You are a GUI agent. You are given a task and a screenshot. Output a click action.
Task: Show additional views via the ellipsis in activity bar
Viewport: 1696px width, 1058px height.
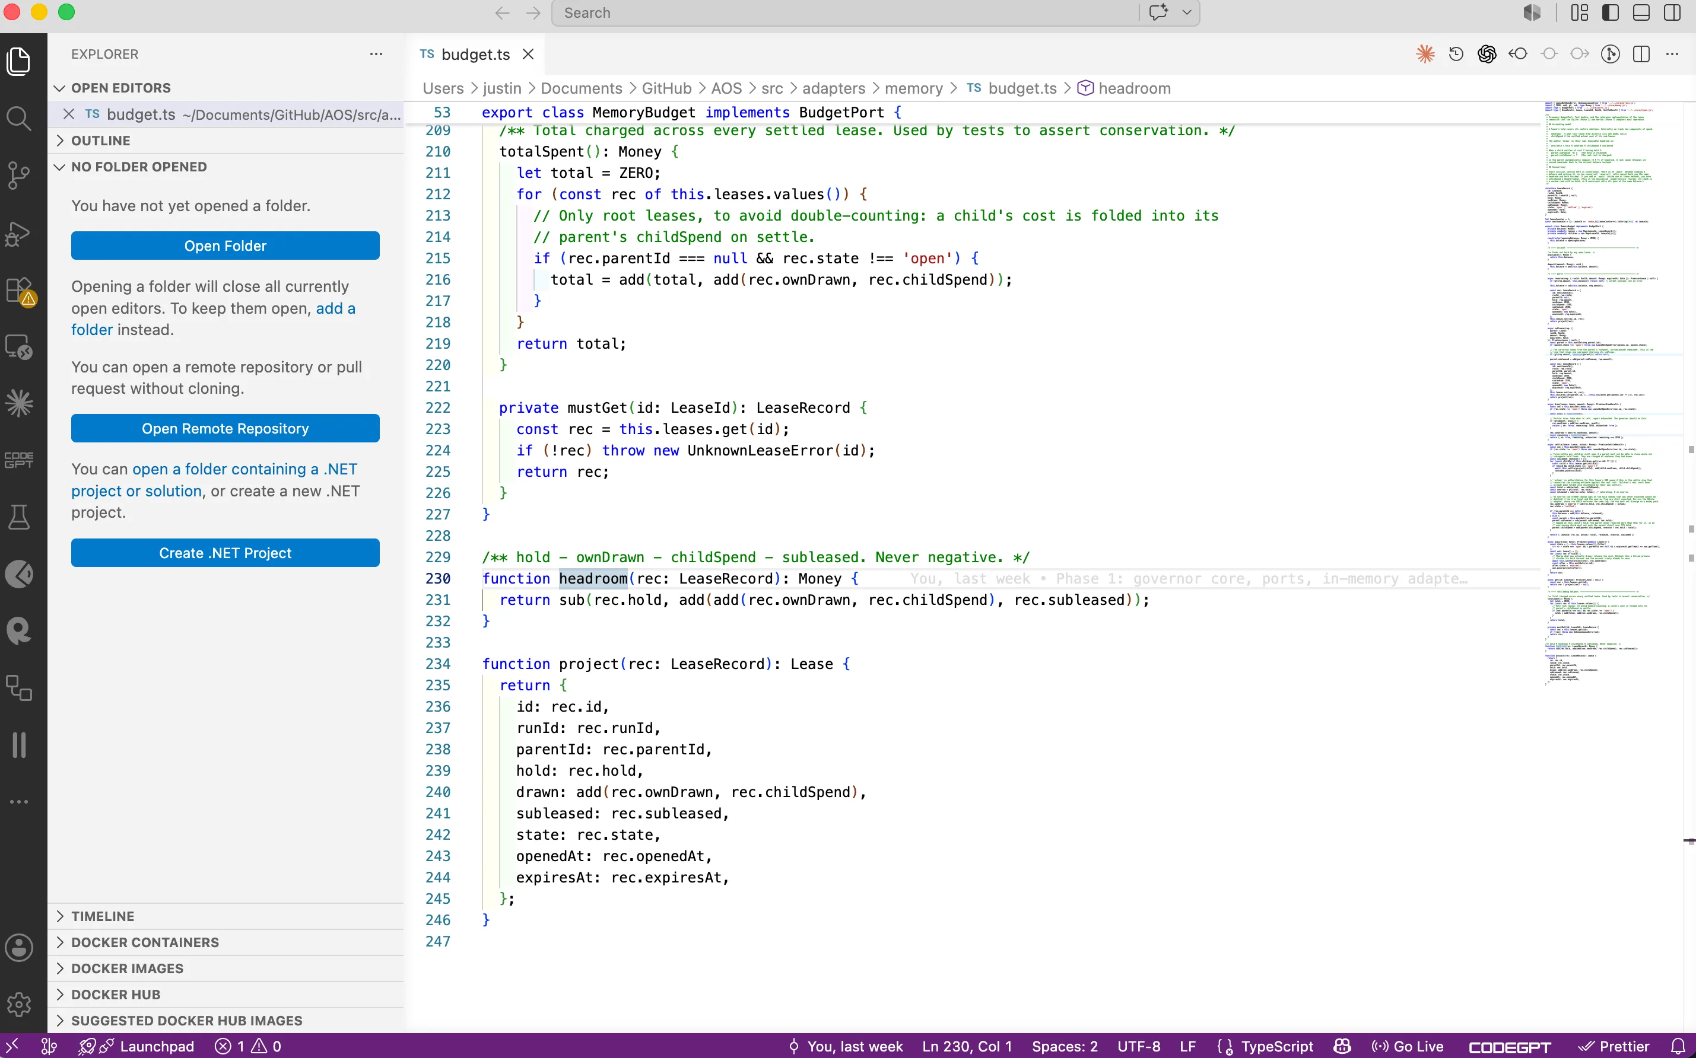(19, 802)
